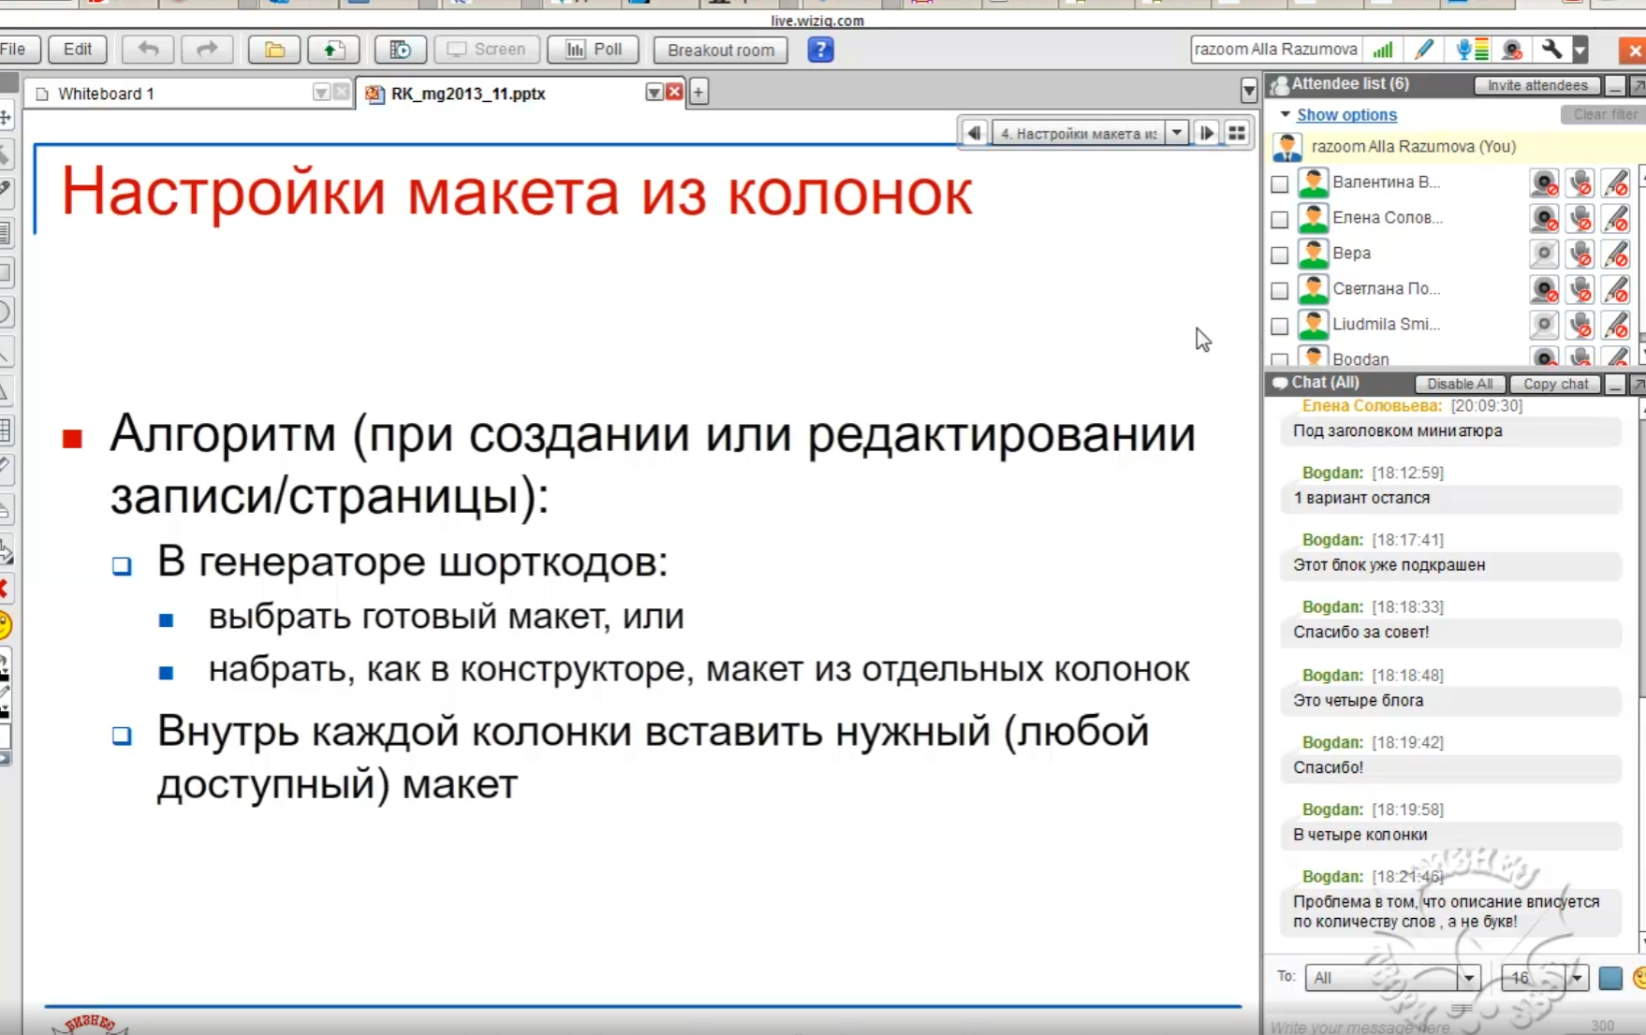Open the wrench settings icon
The width and height of the screenshot is (1646, 1035).
[1551, 50]
